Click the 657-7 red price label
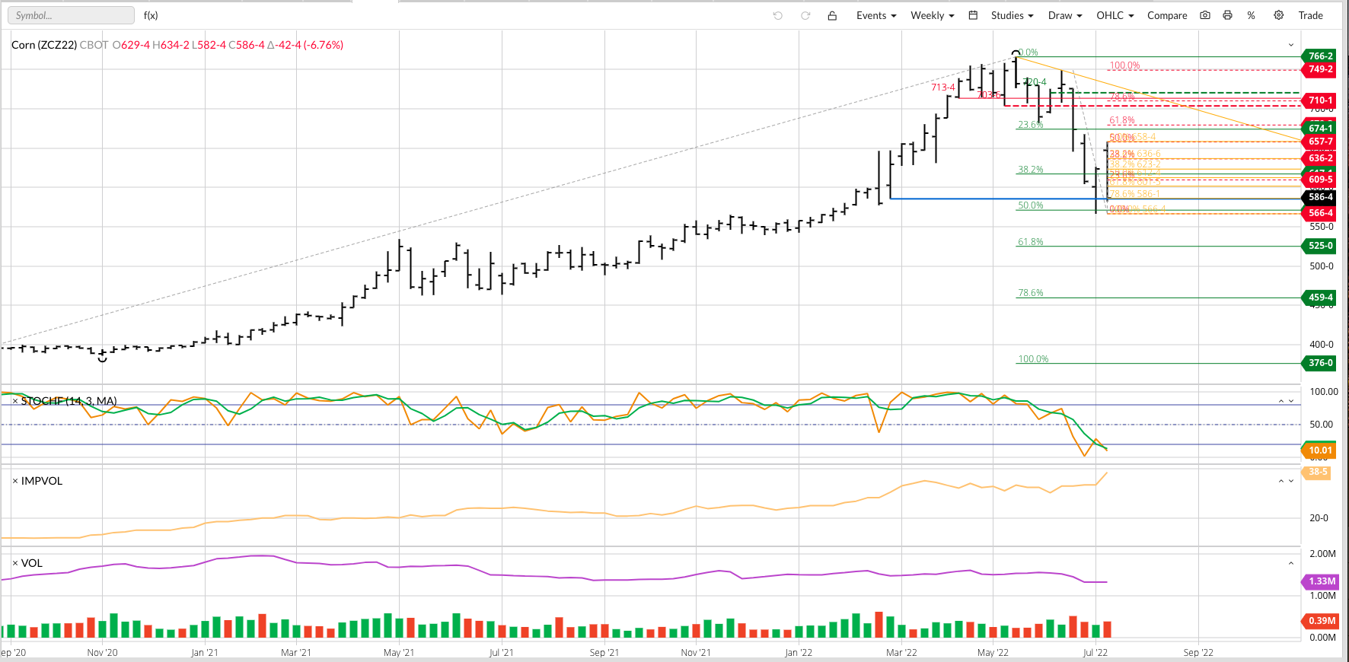 (1320, 142)
